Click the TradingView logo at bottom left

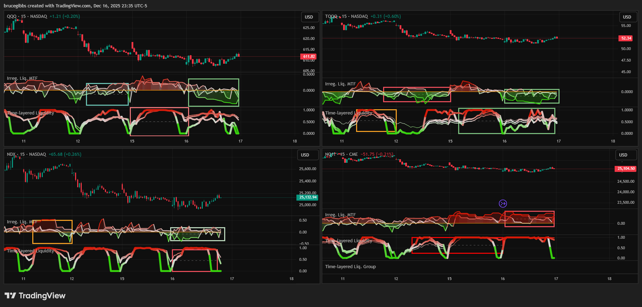[35, 296]
